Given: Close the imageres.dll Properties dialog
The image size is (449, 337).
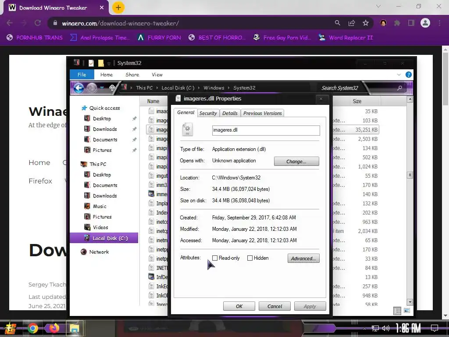Looking at the screenshot, I should (321, 99).
